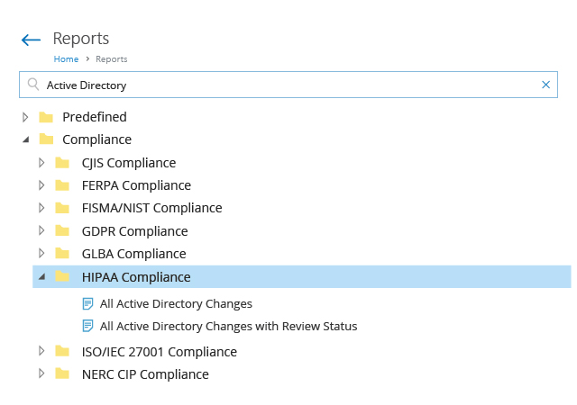Click the NERC CIP Compliance folder icon
The height and width of the screenshot is (405, 577).
point(62,373)
